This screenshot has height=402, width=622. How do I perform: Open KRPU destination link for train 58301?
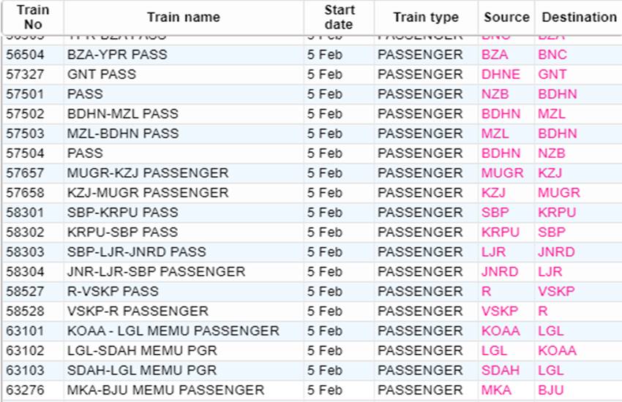(557, 213)
